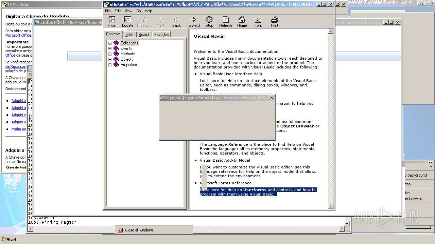
Task: Click 'Digitar a Chave do Produto' heading
Action: pyautogui.click(x=37, y=17)
